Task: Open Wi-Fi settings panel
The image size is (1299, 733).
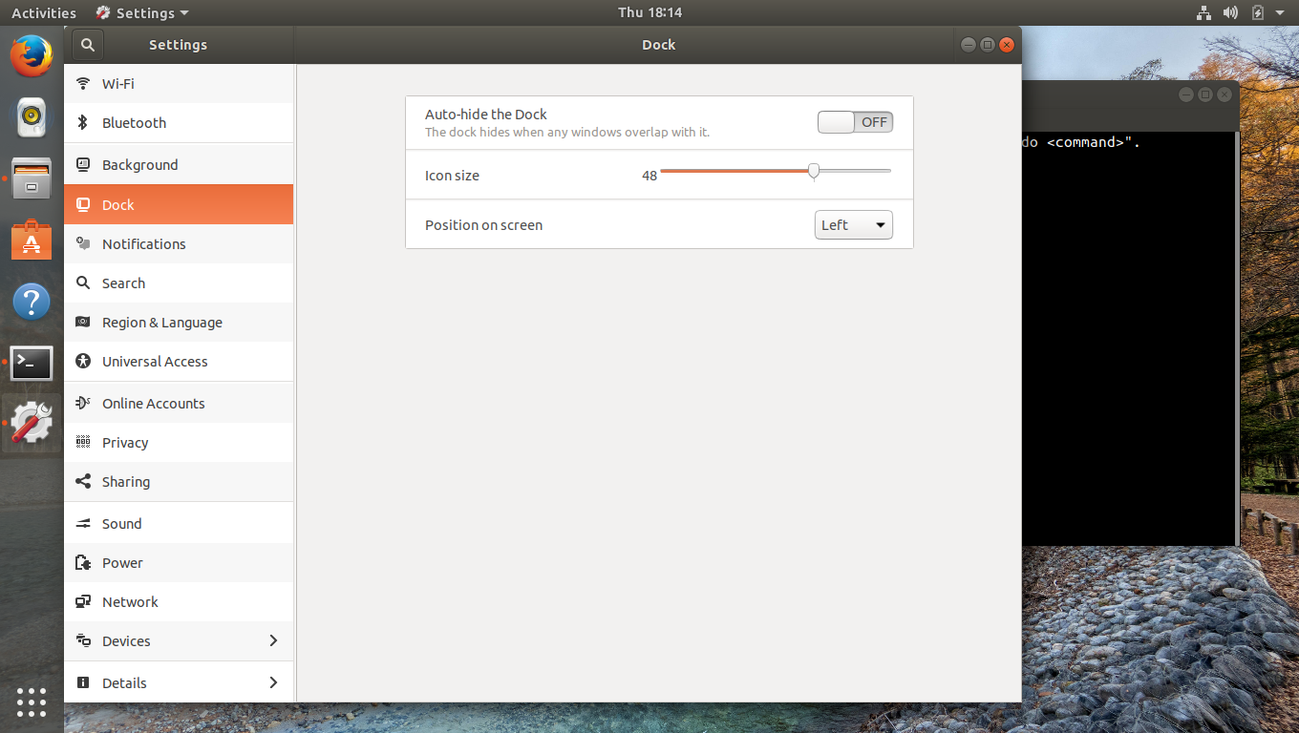Action: coord(179,84)
